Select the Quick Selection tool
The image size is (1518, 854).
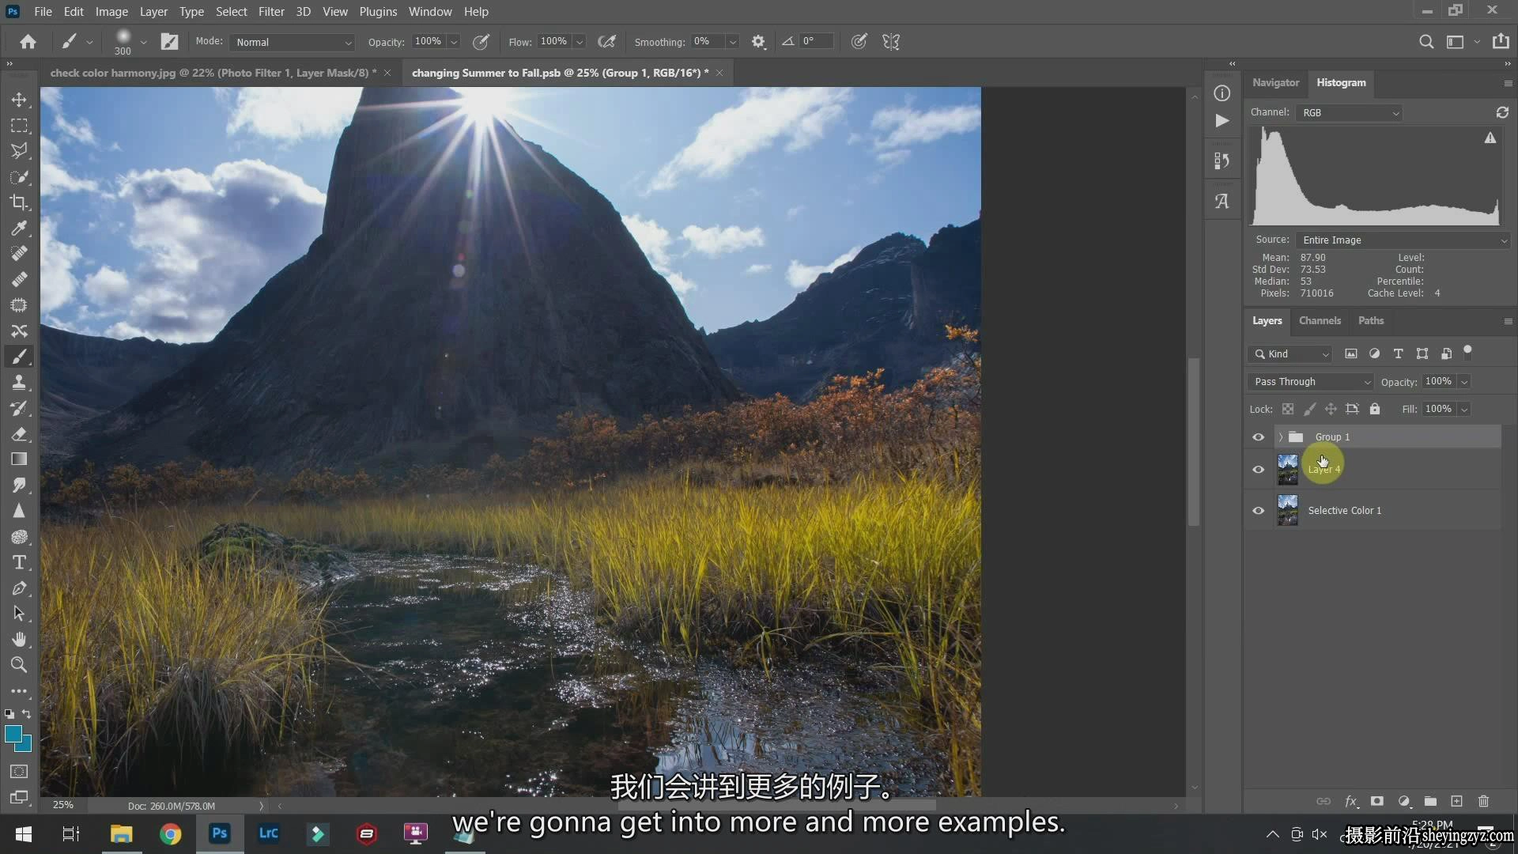(19, 177)
